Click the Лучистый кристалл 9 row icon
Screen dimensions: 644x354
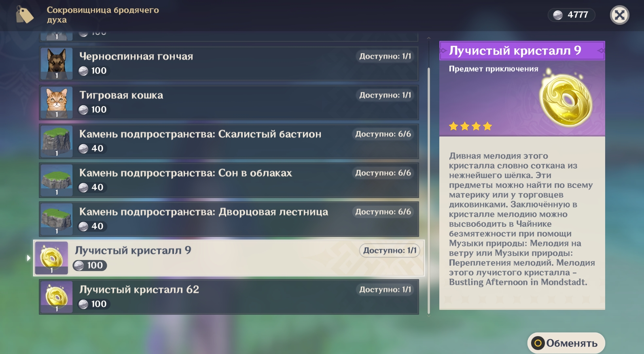coord(51,258)
